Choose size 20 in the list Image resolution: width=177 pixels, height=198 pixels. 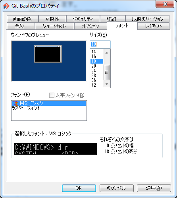[97, 66]
